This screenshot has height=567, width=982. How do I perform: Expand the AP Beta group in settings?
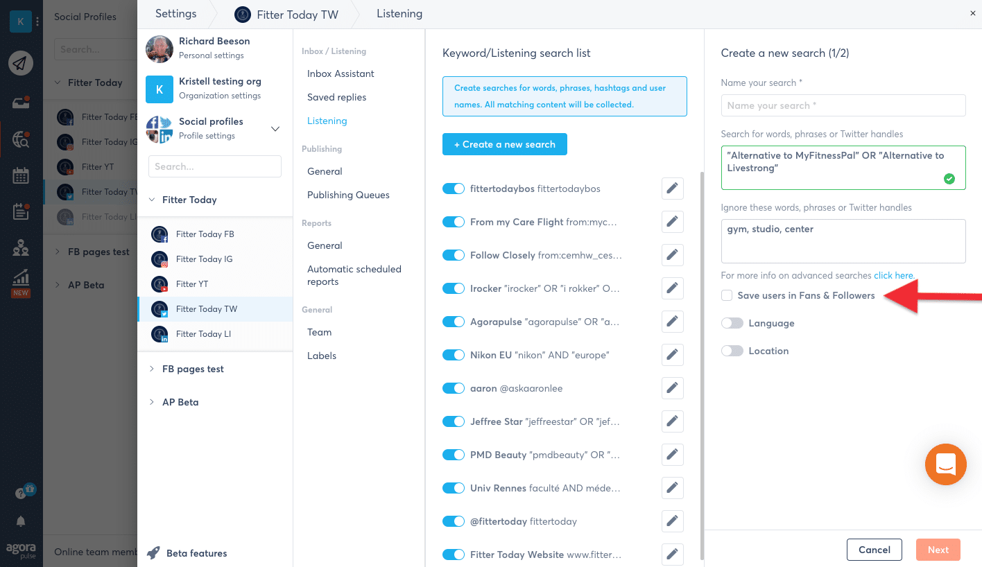click(x=152, y=402)
